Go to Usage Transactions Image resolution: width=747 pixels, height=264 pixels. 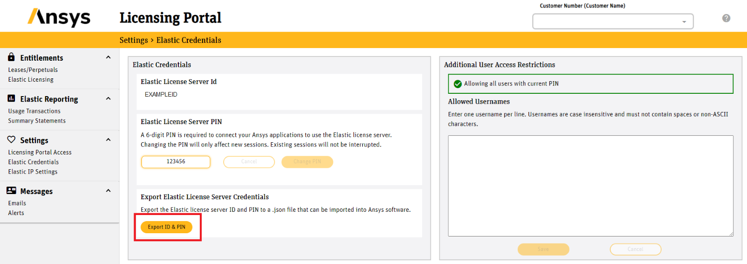coord(34,111)
